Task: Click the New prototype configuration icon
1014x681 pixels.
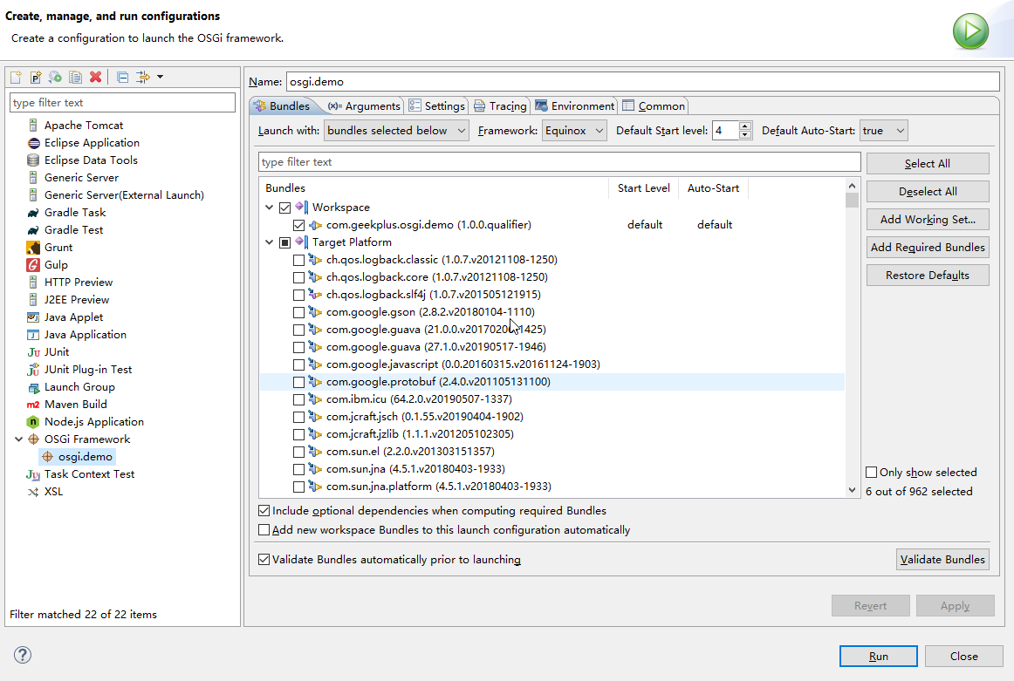Action: coord(36,78)
